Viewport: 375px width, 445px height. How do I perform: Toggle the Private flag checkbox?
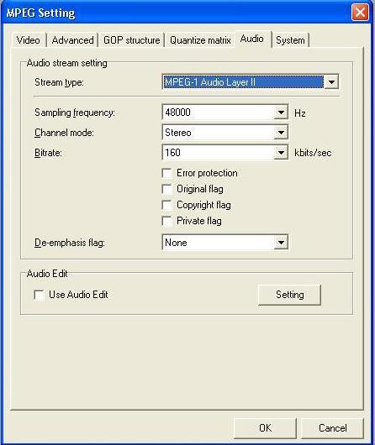(x=166, y=221)
